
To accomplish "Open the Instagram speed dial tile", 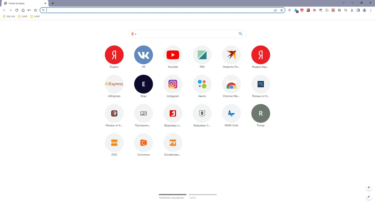I will 173,84.
